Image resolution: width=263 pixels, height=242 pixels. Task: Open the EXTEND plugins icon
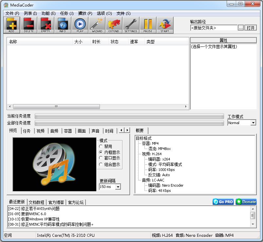[x=114, y=25]
